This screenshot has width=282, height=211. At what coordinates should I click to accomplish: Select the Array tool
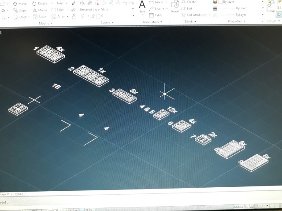pos(58,17)
